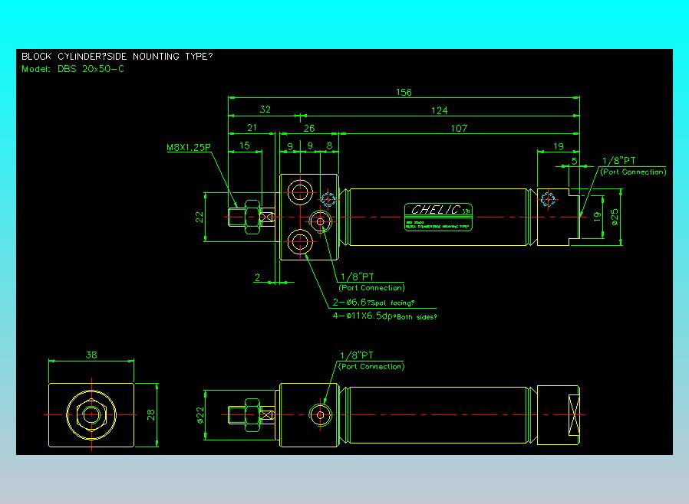Click the 4-ø11X6.5dp Both sides note
689x504 pixels.
point(385,316)
